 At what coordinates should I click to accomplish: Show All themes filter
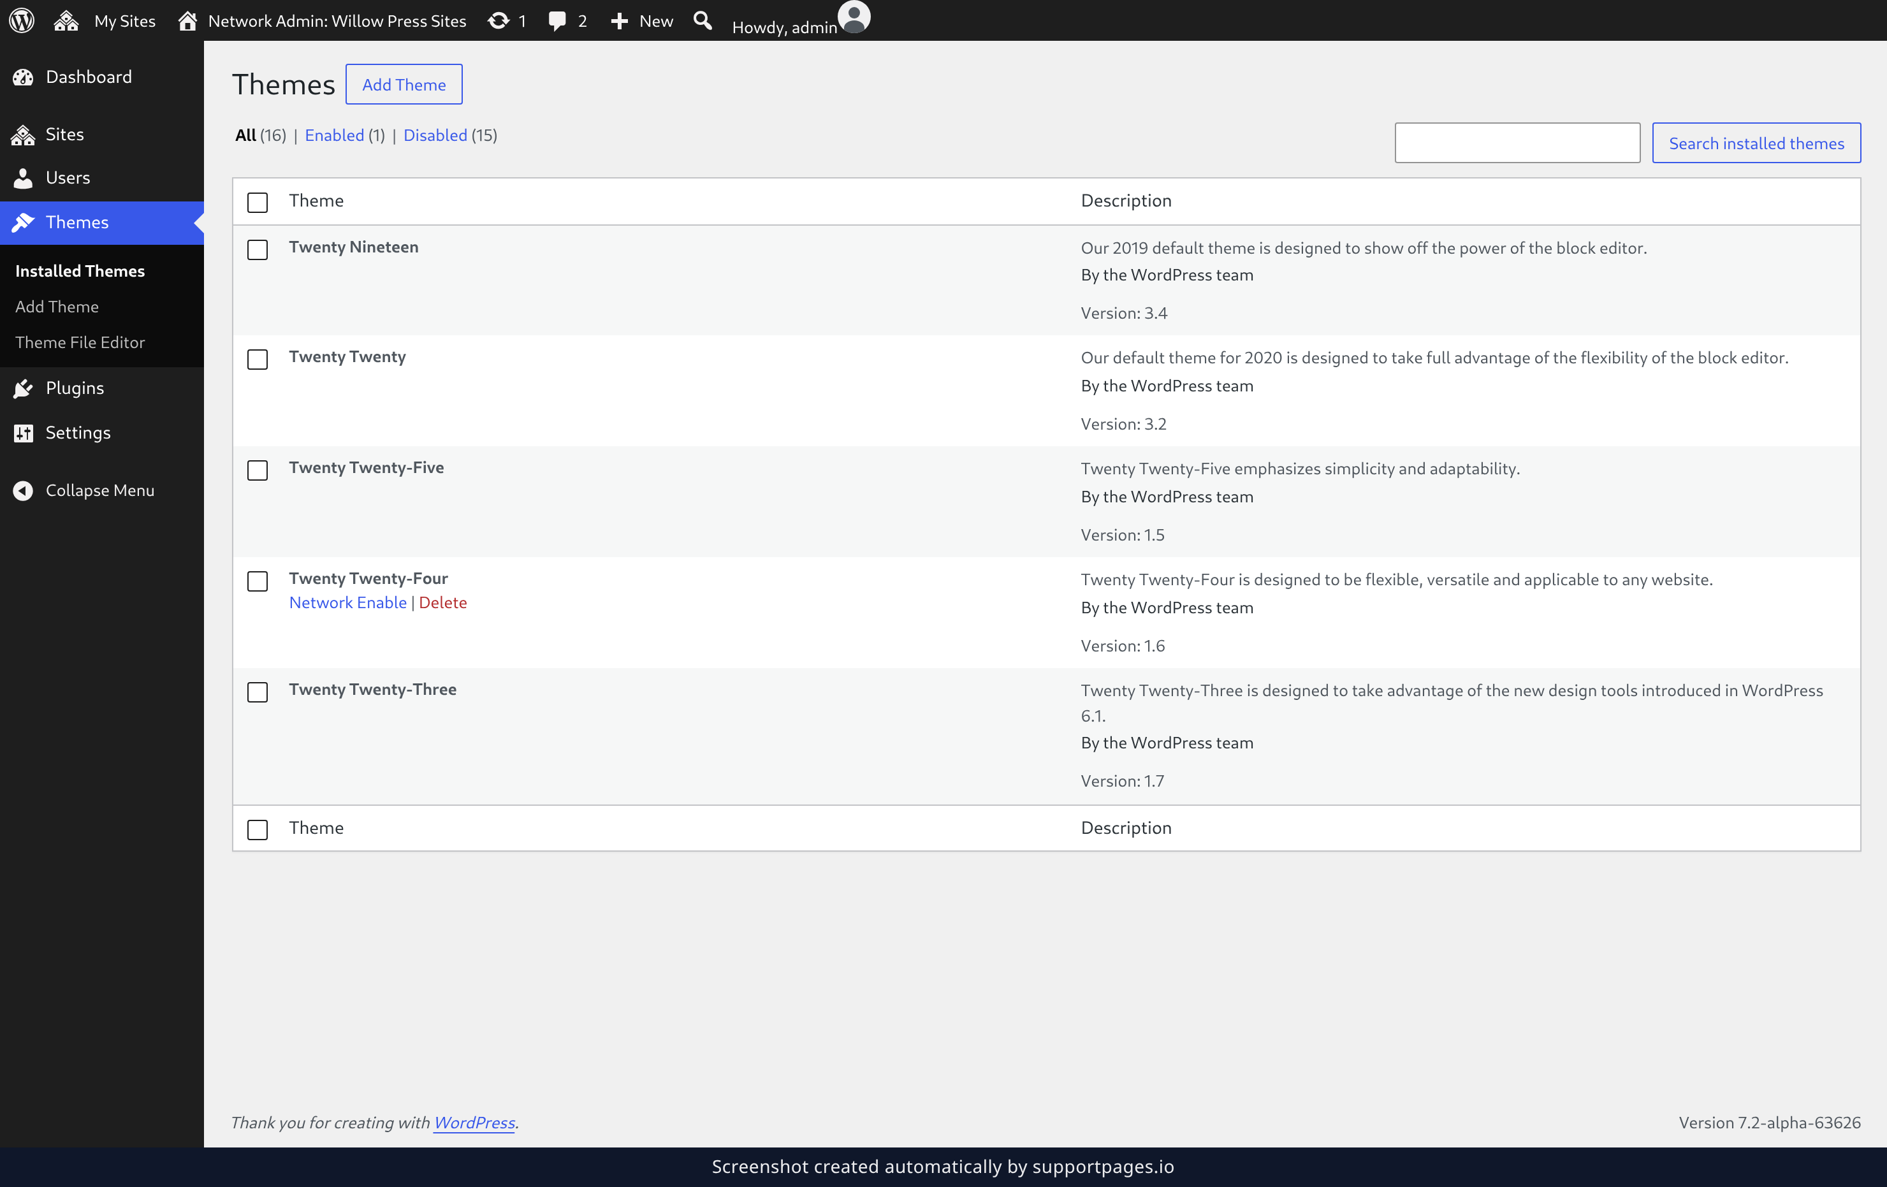[x=245, y=135]
